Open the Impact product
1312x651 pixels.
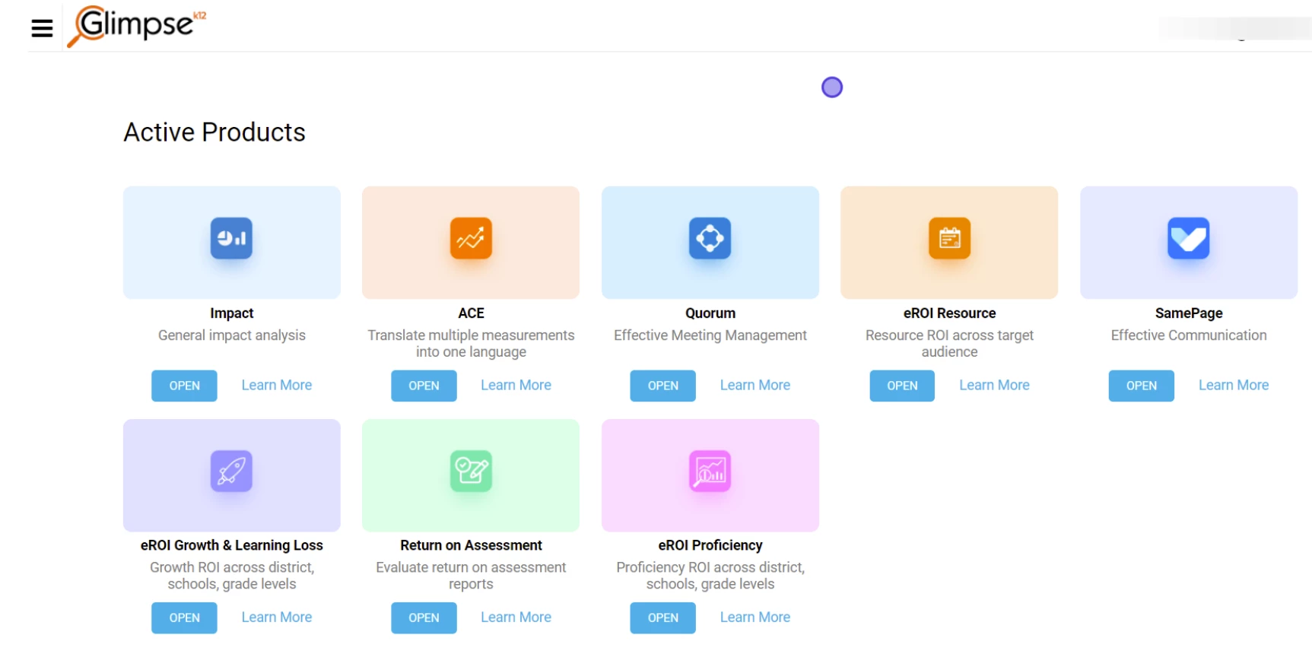184,386
